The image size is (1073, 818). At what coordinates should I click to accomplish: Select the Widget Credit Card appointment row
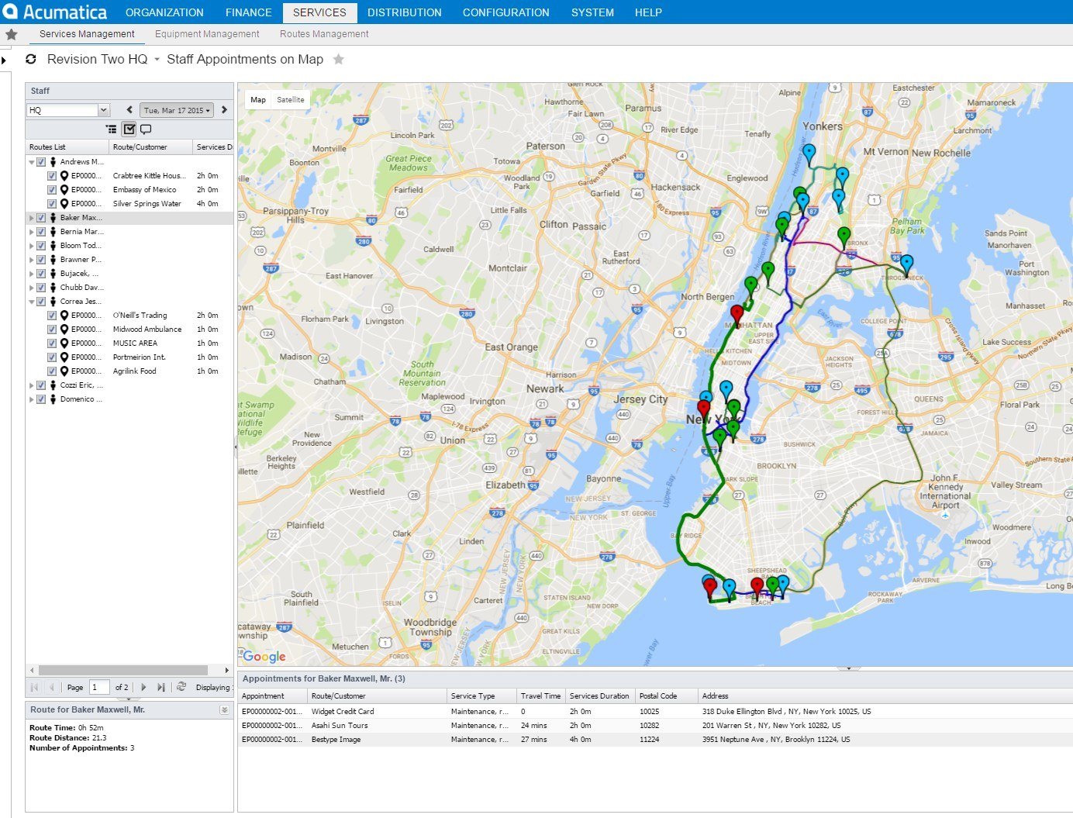pyautogui.click(x=654, y=711)
